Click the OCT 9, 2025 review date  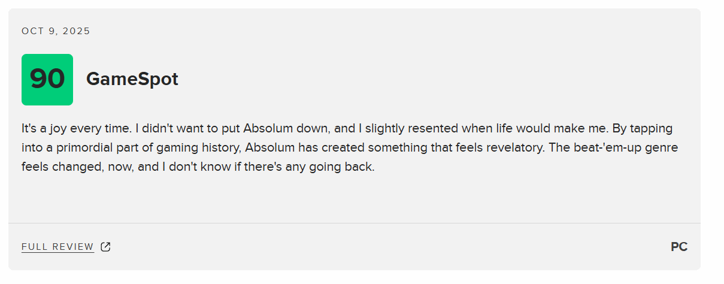coord(56,31)
